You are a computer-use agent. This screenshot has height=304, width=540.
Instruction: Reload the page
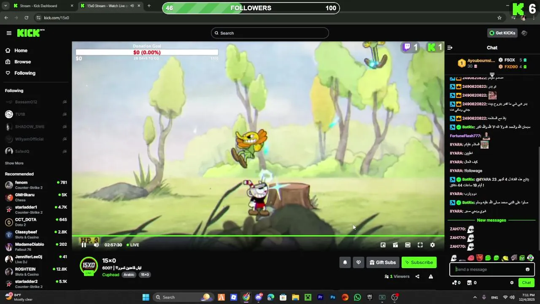pyautogui.click(x=27, y=18)
